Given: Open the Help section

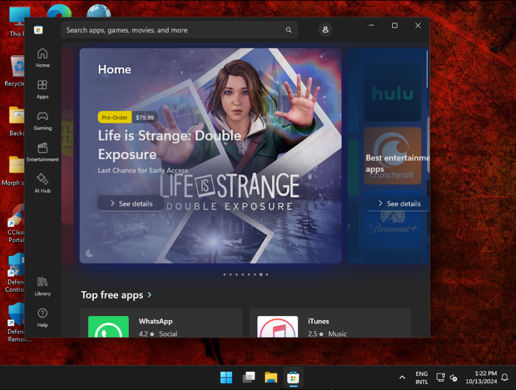Looking at the screenshot, I should [x=42, y=318].
